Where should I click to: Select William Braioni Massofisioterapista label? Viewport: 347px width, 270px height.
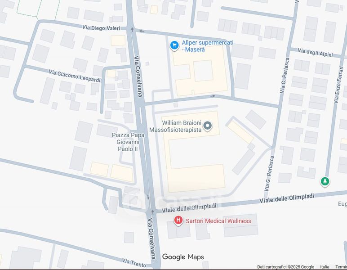point(175,126)
